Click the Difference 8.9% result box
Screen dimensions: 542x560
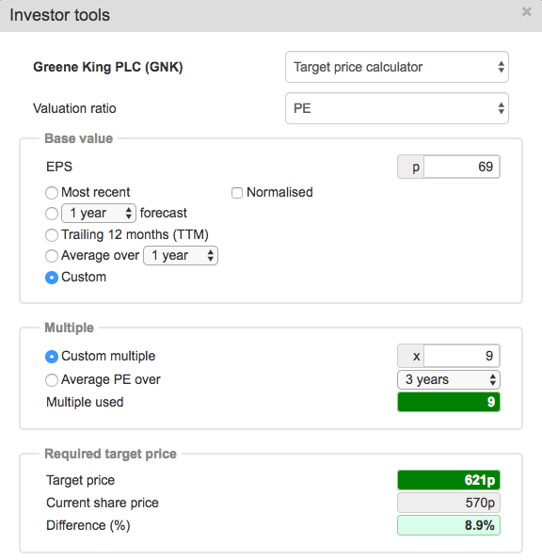tap(449, 525)
